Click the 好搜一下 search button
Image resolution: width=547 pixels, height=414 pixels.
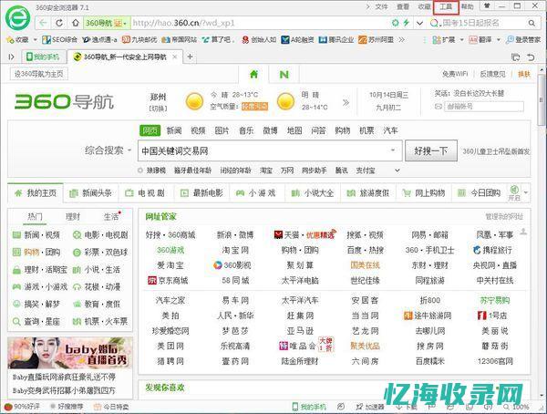point(431,150)
